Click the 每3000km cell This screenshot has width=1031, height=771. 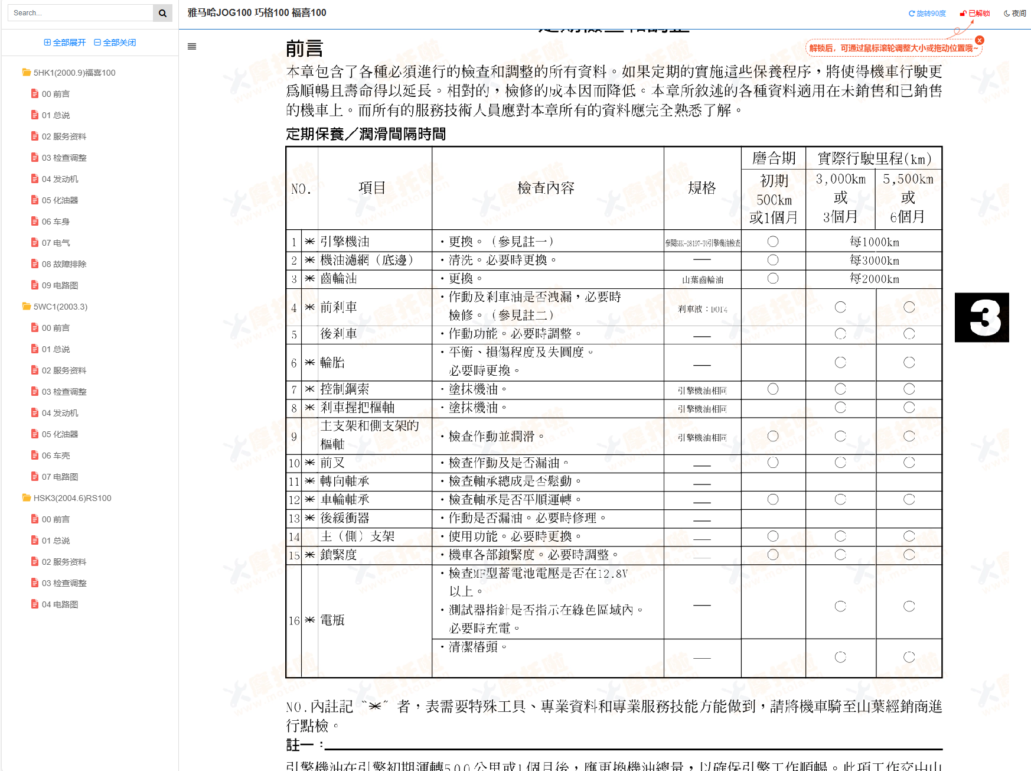874,261
